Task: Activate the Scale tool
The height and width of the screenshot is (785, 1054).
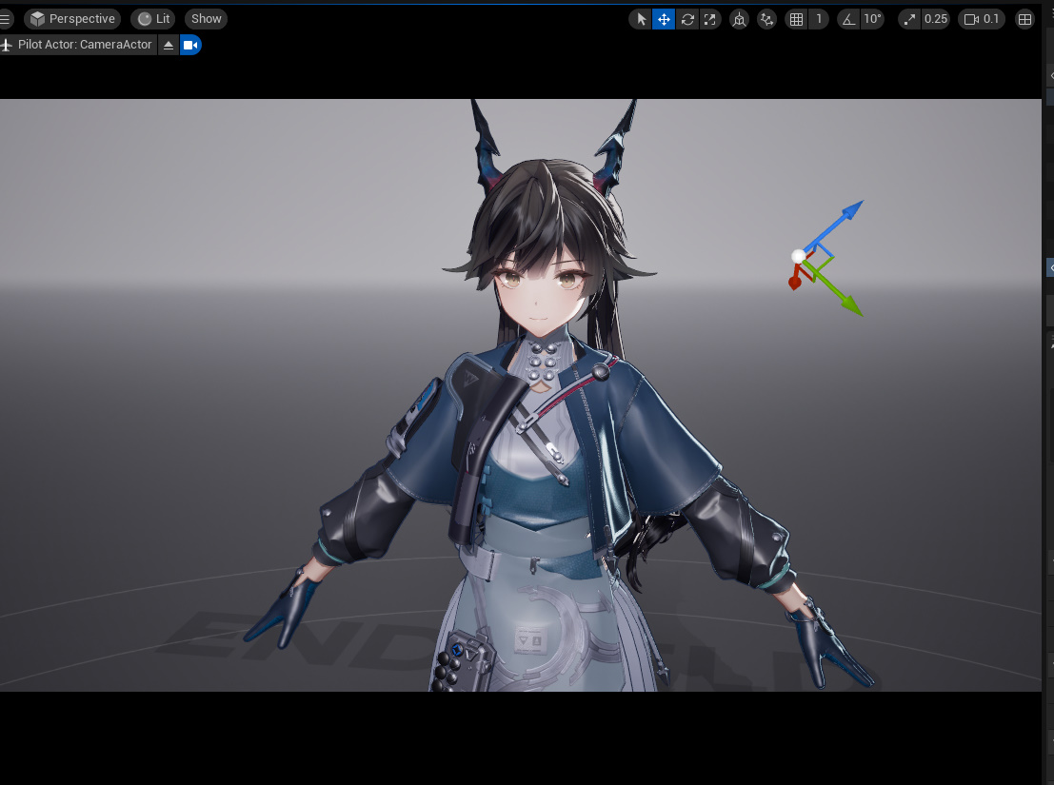Action: 710,19
